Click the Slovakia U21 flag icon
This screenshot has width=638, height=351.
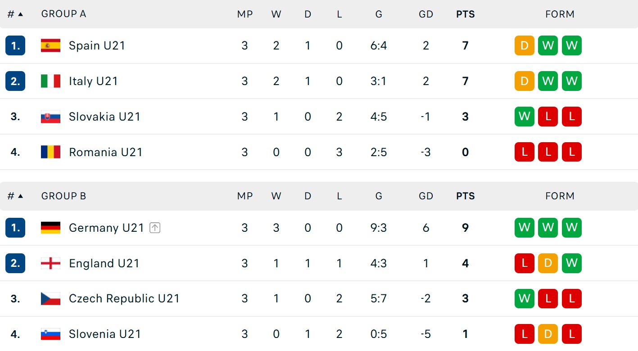[50, 117]
